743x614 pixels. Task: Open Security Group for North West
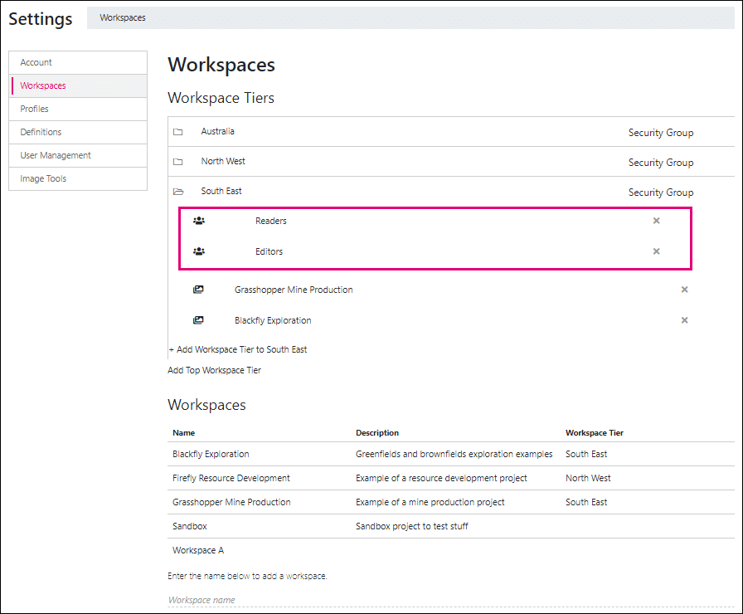pyautogui.click(x=661, y=163)
